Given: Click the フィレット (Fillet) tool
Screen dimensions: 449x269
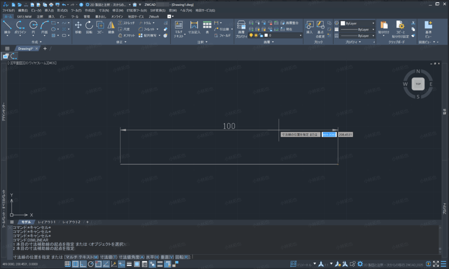Looking at the screenshot, I should (x=146, y=29).
